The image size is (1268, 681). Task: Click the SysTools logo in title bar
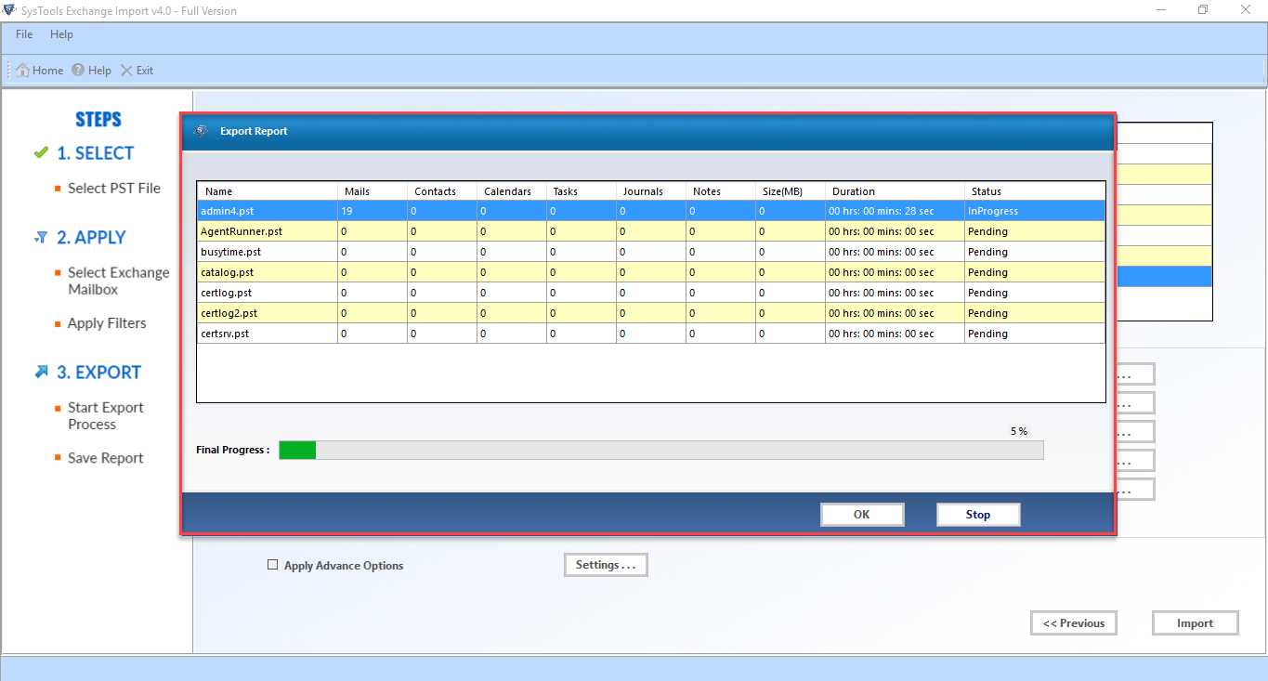tap(8, 11)
